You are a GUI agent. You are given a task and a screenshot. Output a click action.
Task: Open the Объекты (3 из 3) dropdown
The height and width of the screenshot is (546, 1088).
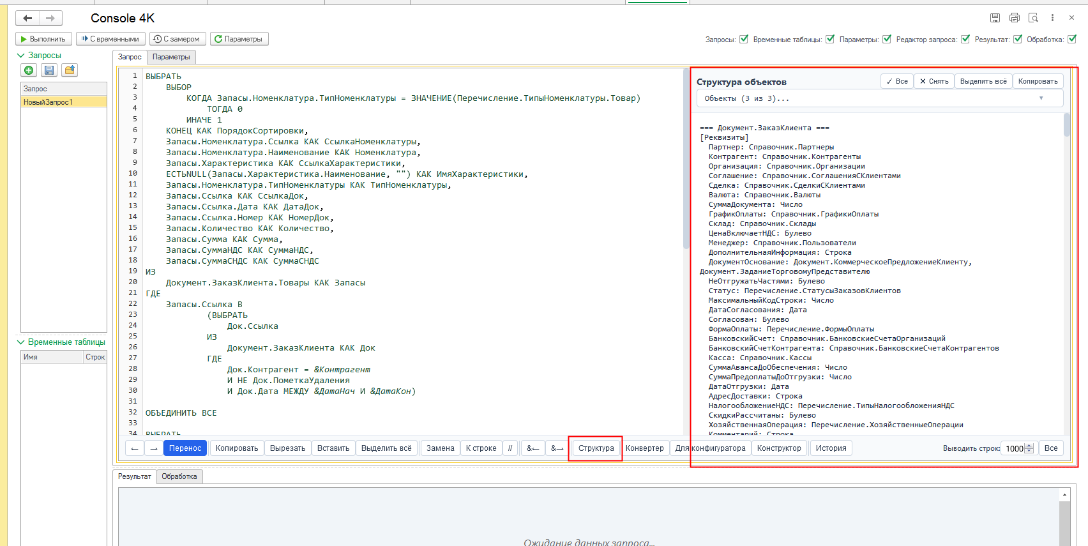879,98
